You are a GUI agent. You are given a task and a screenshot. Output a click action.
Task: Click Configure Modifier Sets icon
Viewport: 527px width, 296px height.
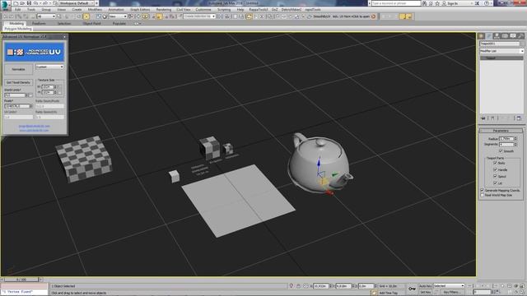pyautogui.click(x=519, y=118)
